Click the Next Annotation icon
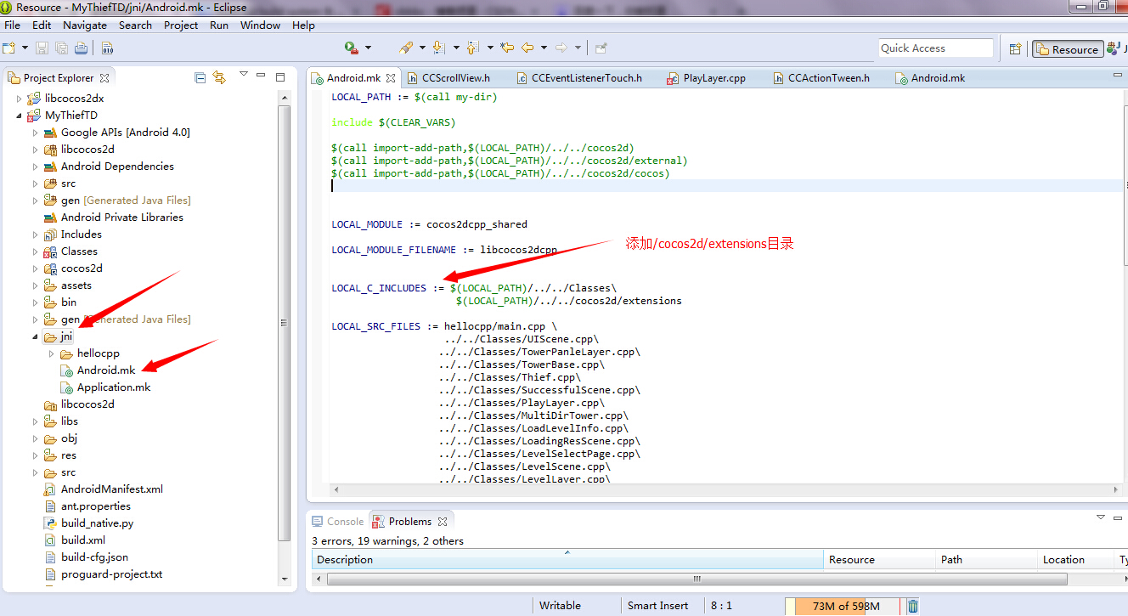The width and height of the screenshot is (1128, 616). [x=438, y=48]
